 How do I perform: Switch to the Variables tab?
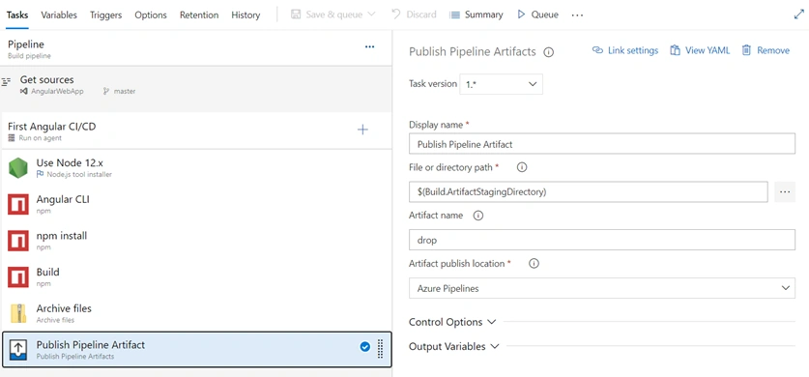[59, 14]
